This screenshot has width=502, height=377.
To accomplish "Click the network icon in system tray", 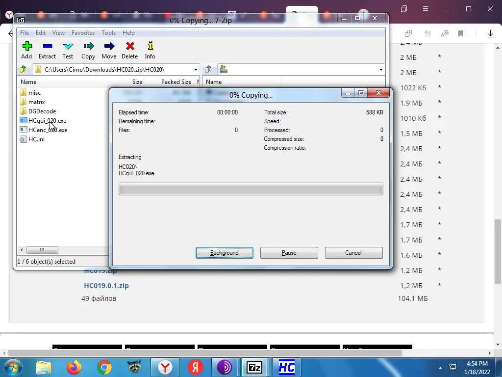I will 452,367.
